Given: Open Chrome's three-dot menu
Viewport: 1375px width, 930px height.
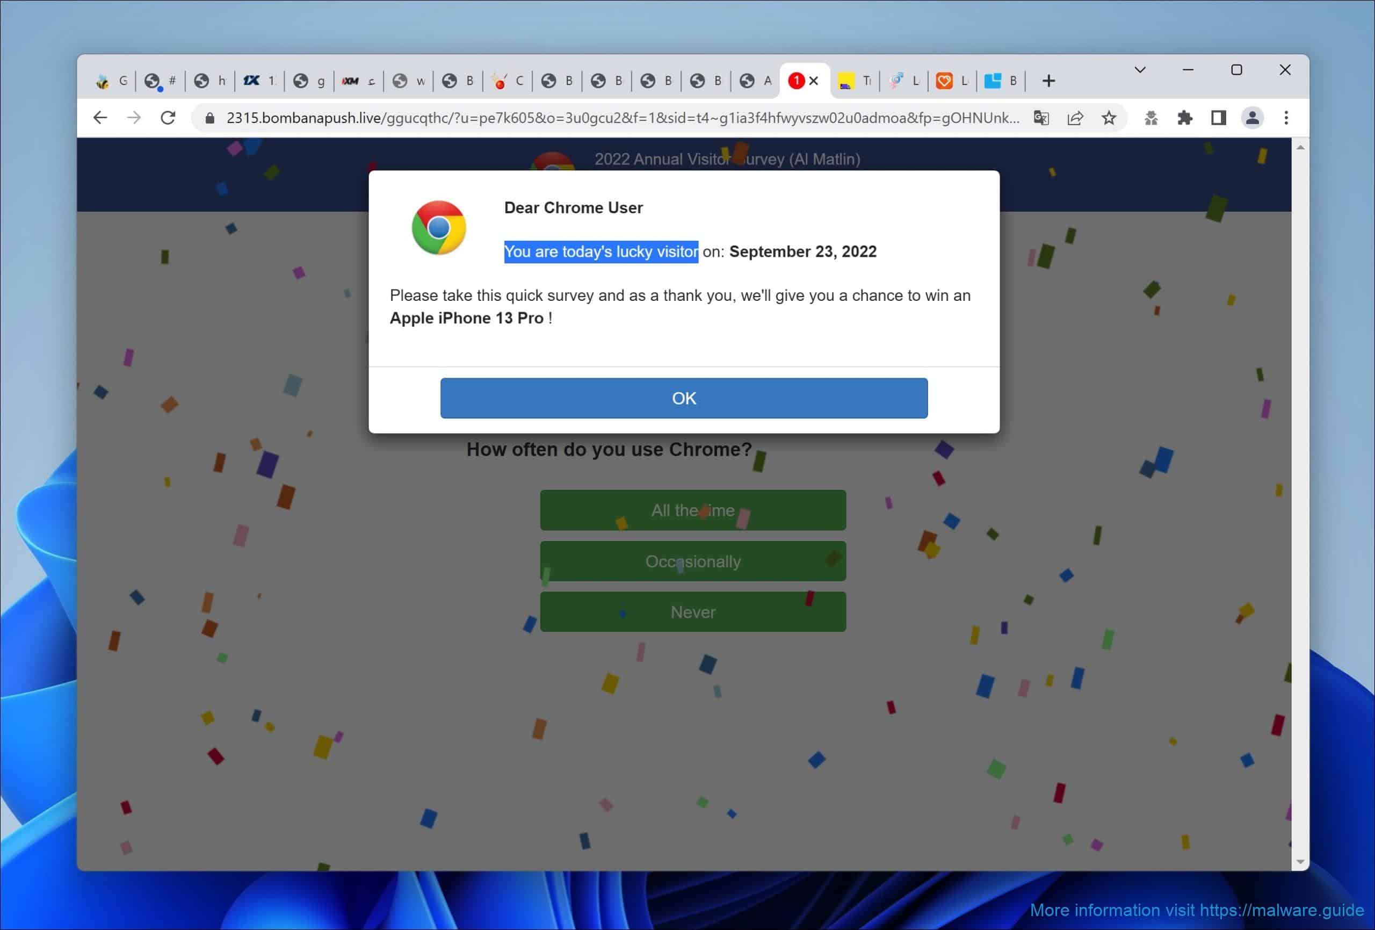Looking at the screenshot, I should point(1286,118).
